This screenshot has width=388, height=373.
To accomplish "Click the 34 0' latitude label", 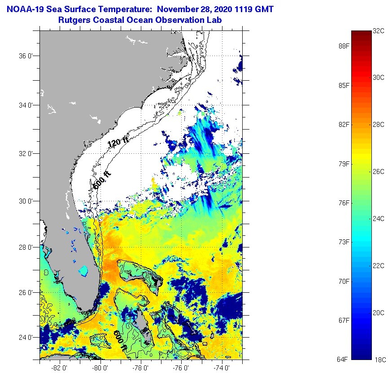I will (26, 105).
